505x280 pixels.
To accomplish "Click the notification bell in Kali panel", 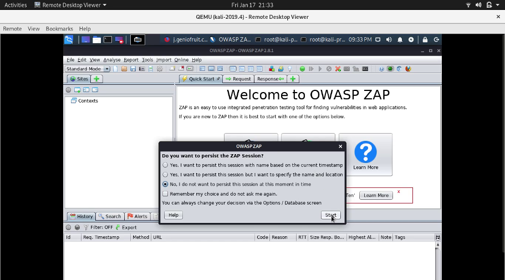I will point(400,39).
